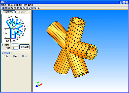Click the 折線數量 (fold line count) input field showing 24
The image size is (129, 93).
point(15,45)
